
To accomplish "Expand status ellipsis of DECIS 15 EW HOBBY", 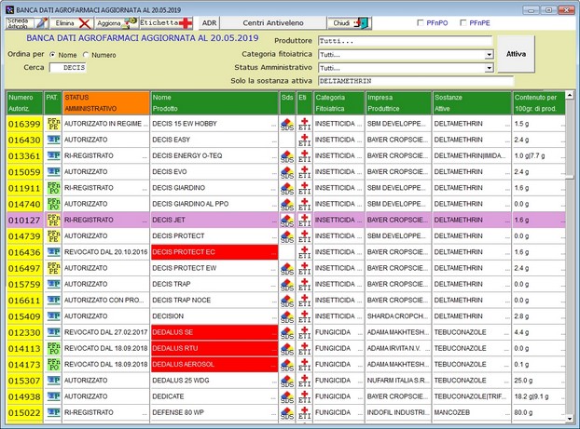I will (145, 126).
